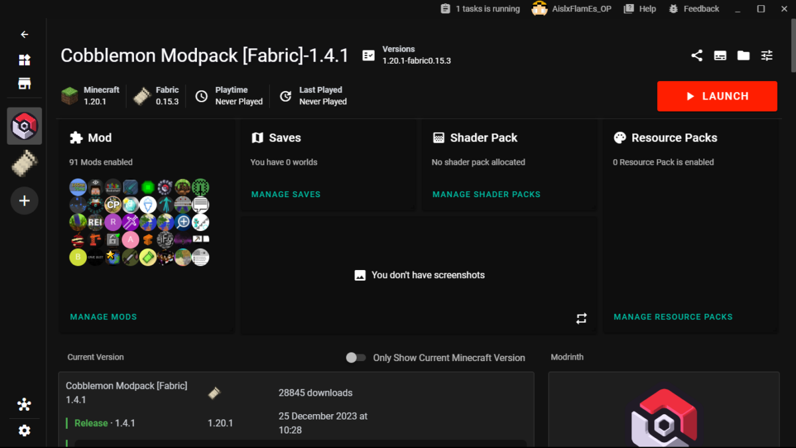This screenshot has height=448, width=796.
Task: Open the Feedback menu item
Action: pyautogui.click(x=694, y=9)
